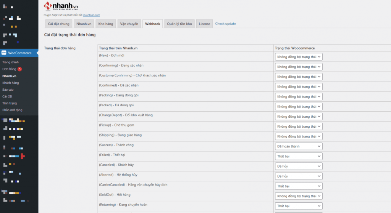Expand the (Canceled) Khách hủy dropdown
Viewport: 391px width, 213px height.
(299, 166)
